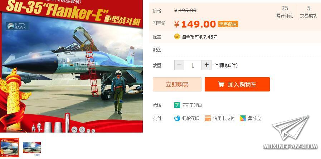Screen dimensions: 321x159
Task: Click the Jifenbao colorful icon
Action: tap(243, 118)
